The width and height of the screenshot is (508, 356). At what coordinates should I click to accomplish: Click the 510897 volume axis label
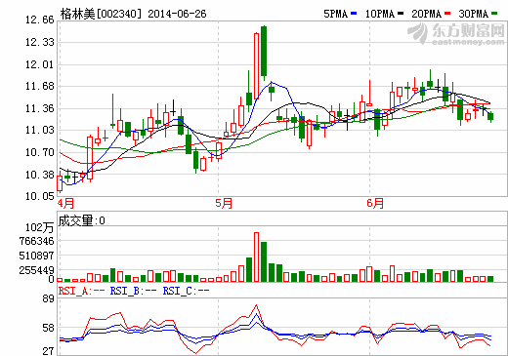[36, 256]
